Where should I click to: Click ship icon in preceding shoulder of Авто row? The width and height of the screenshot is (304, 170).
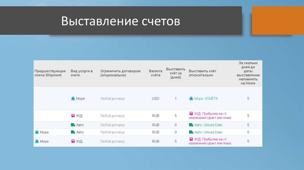[37, 132]
